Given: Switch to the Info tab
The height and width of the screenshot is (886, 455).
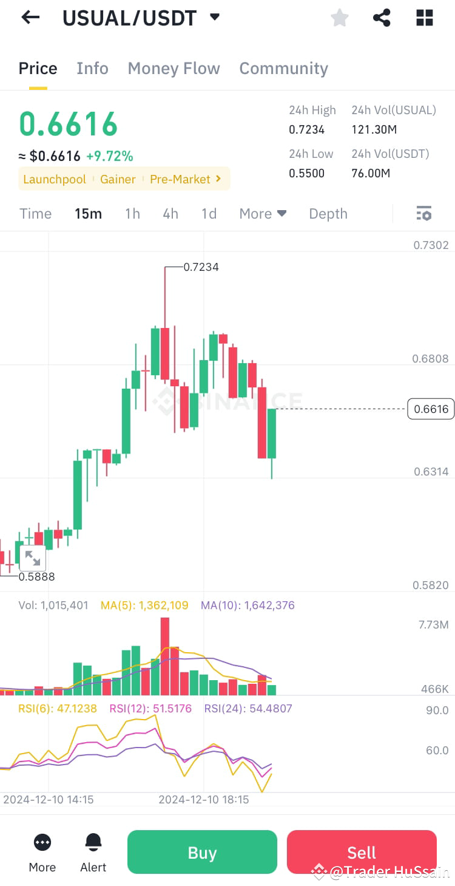Looking at the screenshot, I should (x=92, y=68).
